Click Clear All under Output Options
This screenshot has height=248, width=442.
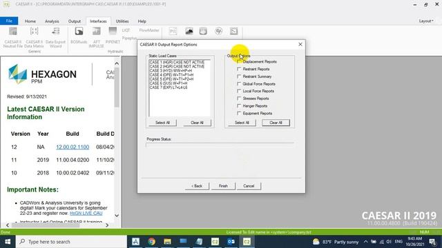point(276,123)
